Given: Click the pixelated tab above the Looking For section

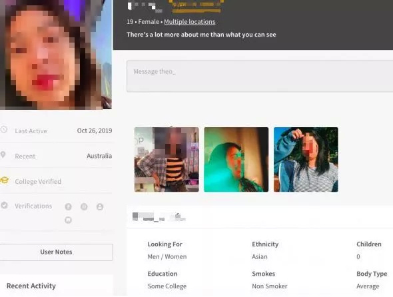Looking at the screenshot, I should (159, 217).
